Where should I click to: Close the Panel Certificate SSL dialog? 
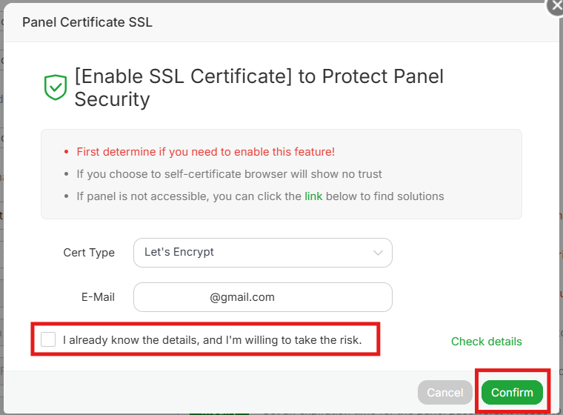pyautogui.click(x=556, y=6)
